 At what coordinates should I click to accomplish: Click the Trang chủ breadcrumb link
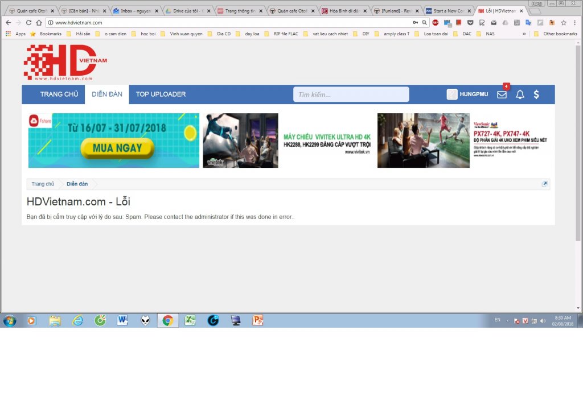43,184
